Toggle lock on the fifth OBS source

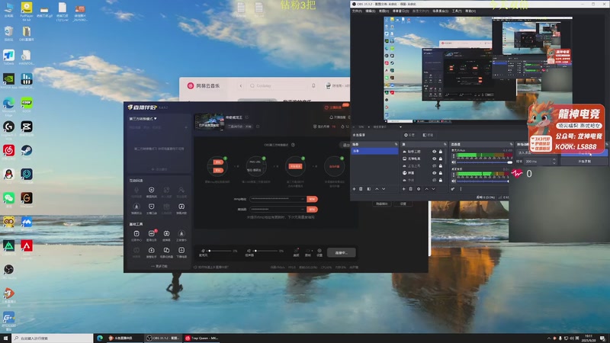point(441,180)
